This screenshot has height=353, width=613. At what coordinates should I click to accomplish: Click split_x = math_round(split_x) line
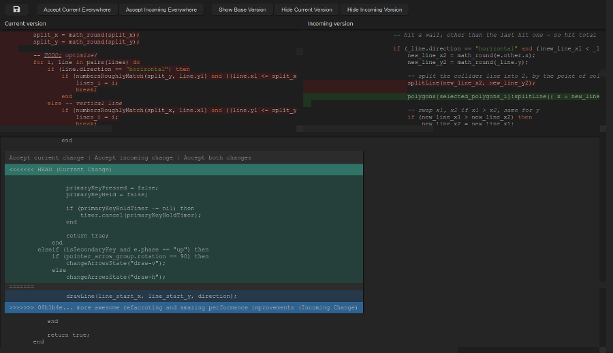point(86,35)
